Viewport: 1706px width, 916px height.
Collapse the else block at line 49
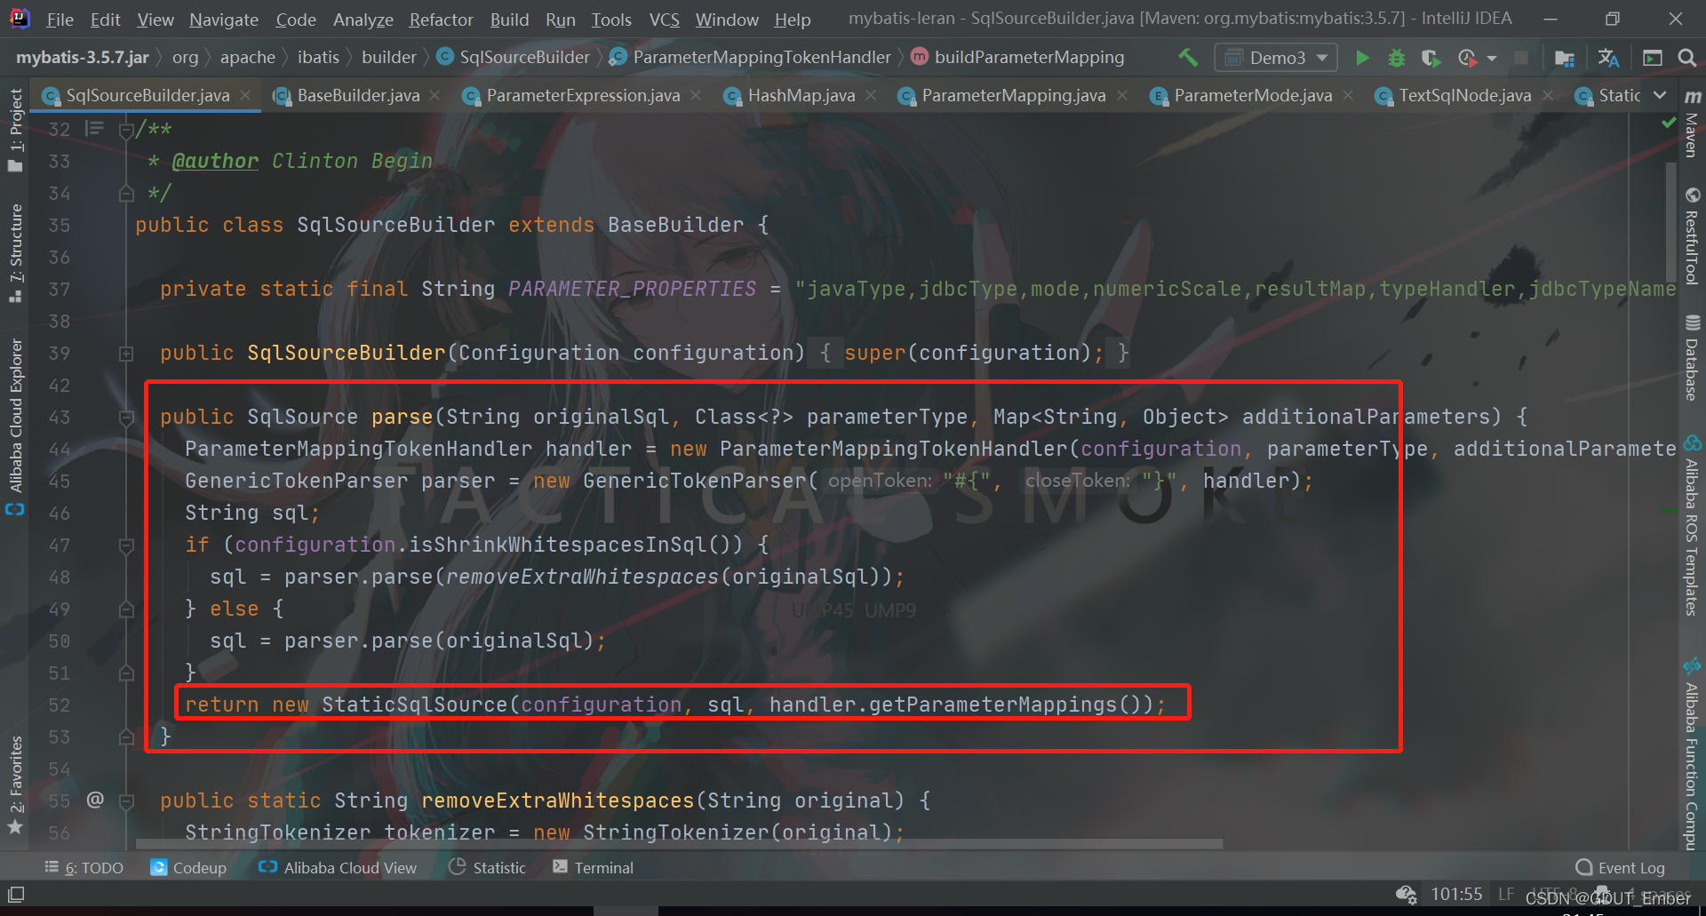click(126, 609)
